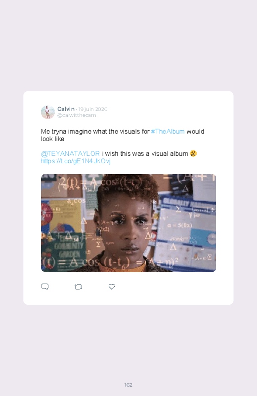The height and width of the screenshot is (396, 257).
Task: Click the weary face emoji
Action: pyautogui.click(x=193, y=153)
